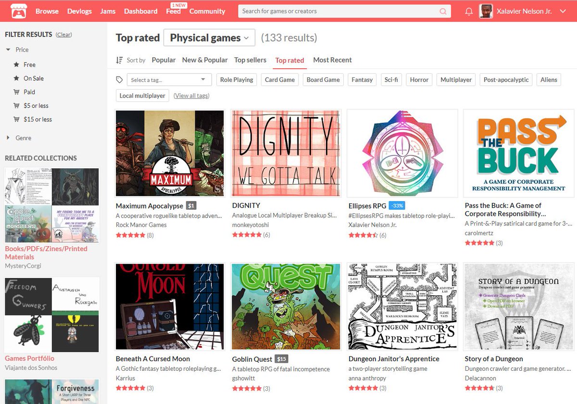
Task: Go to Jams
Action: pyautogui.click(x=108, y=11)
